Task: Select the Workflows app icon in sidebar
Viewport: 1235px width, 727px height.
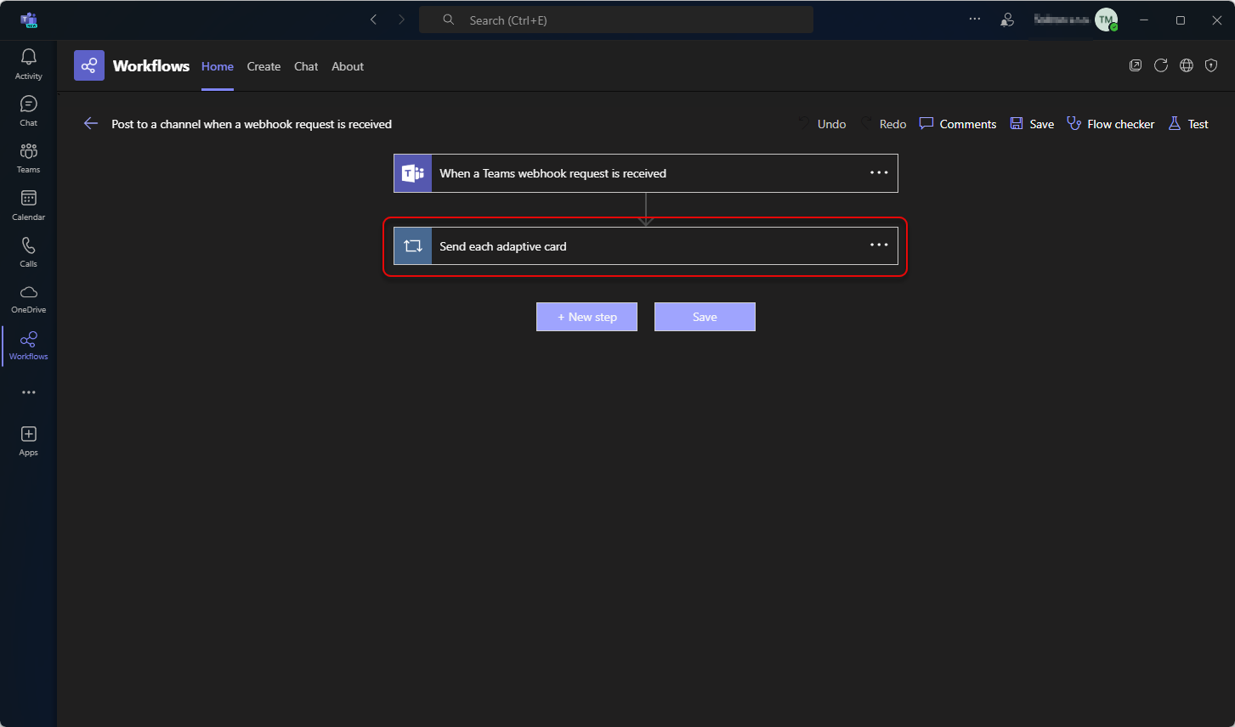Action: (28, 344)
